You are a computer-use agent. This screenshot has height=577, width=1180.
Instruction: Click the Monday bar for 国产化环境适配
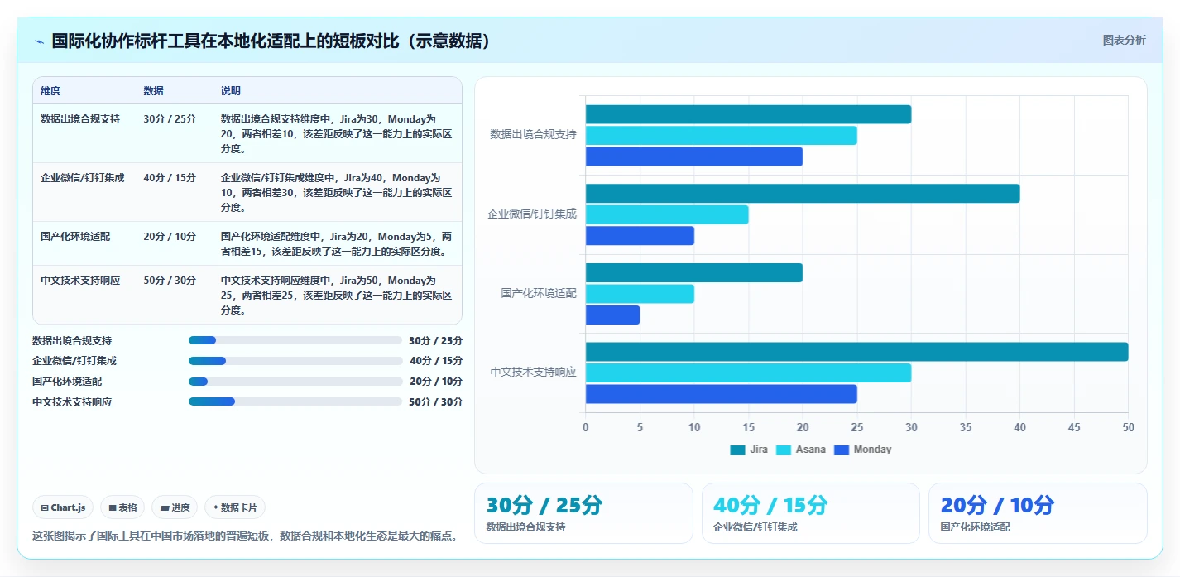coord(612,315)
